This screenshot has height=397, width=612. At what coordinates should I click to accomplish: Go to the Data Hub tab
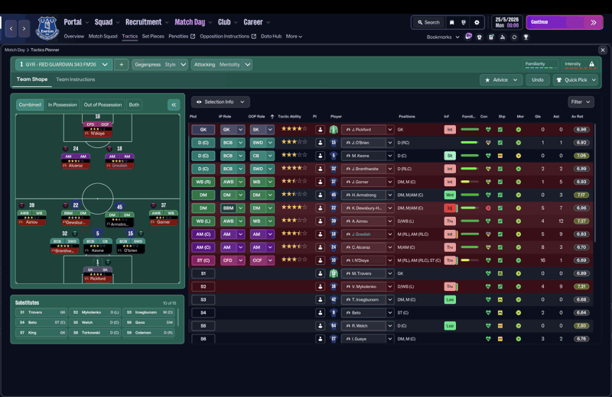(271, 36)
